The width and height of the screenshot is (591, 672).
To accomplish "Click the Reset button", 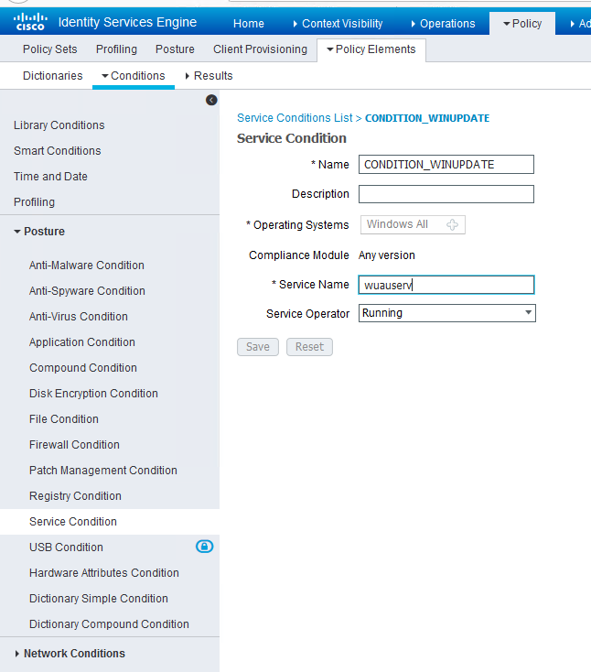I will [x=309, y=347].
